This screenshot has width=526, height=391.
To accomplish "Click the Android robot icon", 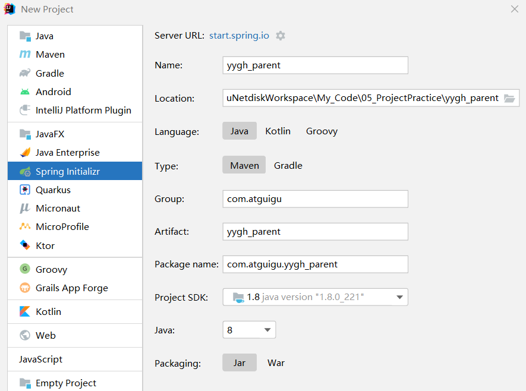I will tap(25, 92).
